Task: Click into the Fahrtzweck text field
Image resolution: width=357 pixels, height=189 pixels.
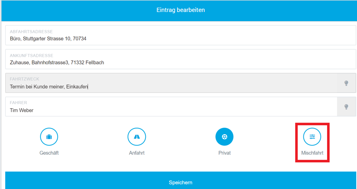Action: (x=171, y=83)
